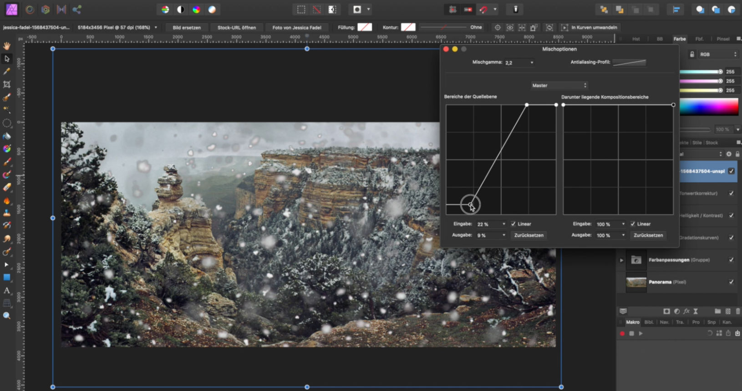Switch to the Pinsel panel tab
The width and height of the screenshot is (742, 391).
click(723, 39)
